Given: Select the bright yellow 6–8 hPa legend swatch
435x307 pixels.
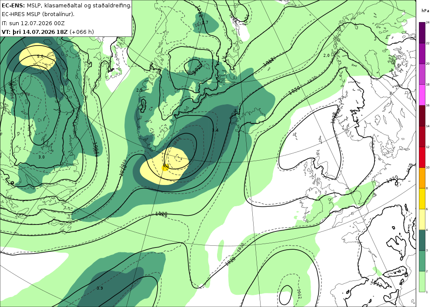Looking at the screenshot, I should pos(422,198).
